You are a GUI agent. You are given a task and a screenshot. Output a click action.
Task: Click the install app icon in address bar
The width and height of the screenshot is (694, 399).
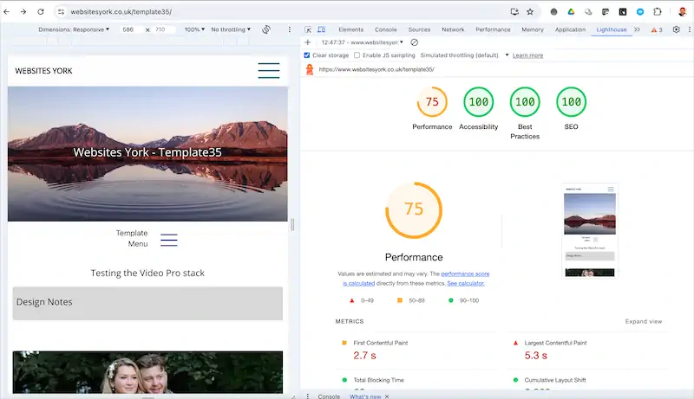pos(514,12)
